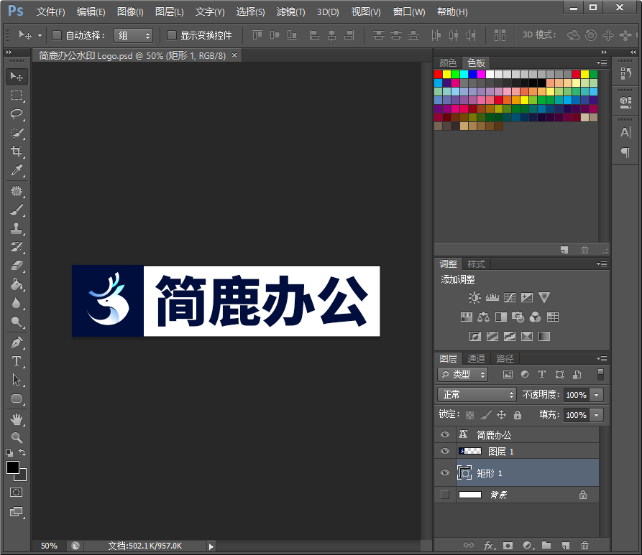Select the Crop tool
Image resolution: width=642 pixels, height=555 pixels.
16,151
